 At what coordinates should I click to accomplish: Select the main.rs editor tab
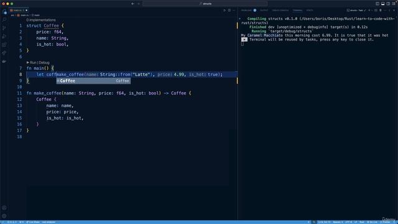coord(19,11)
